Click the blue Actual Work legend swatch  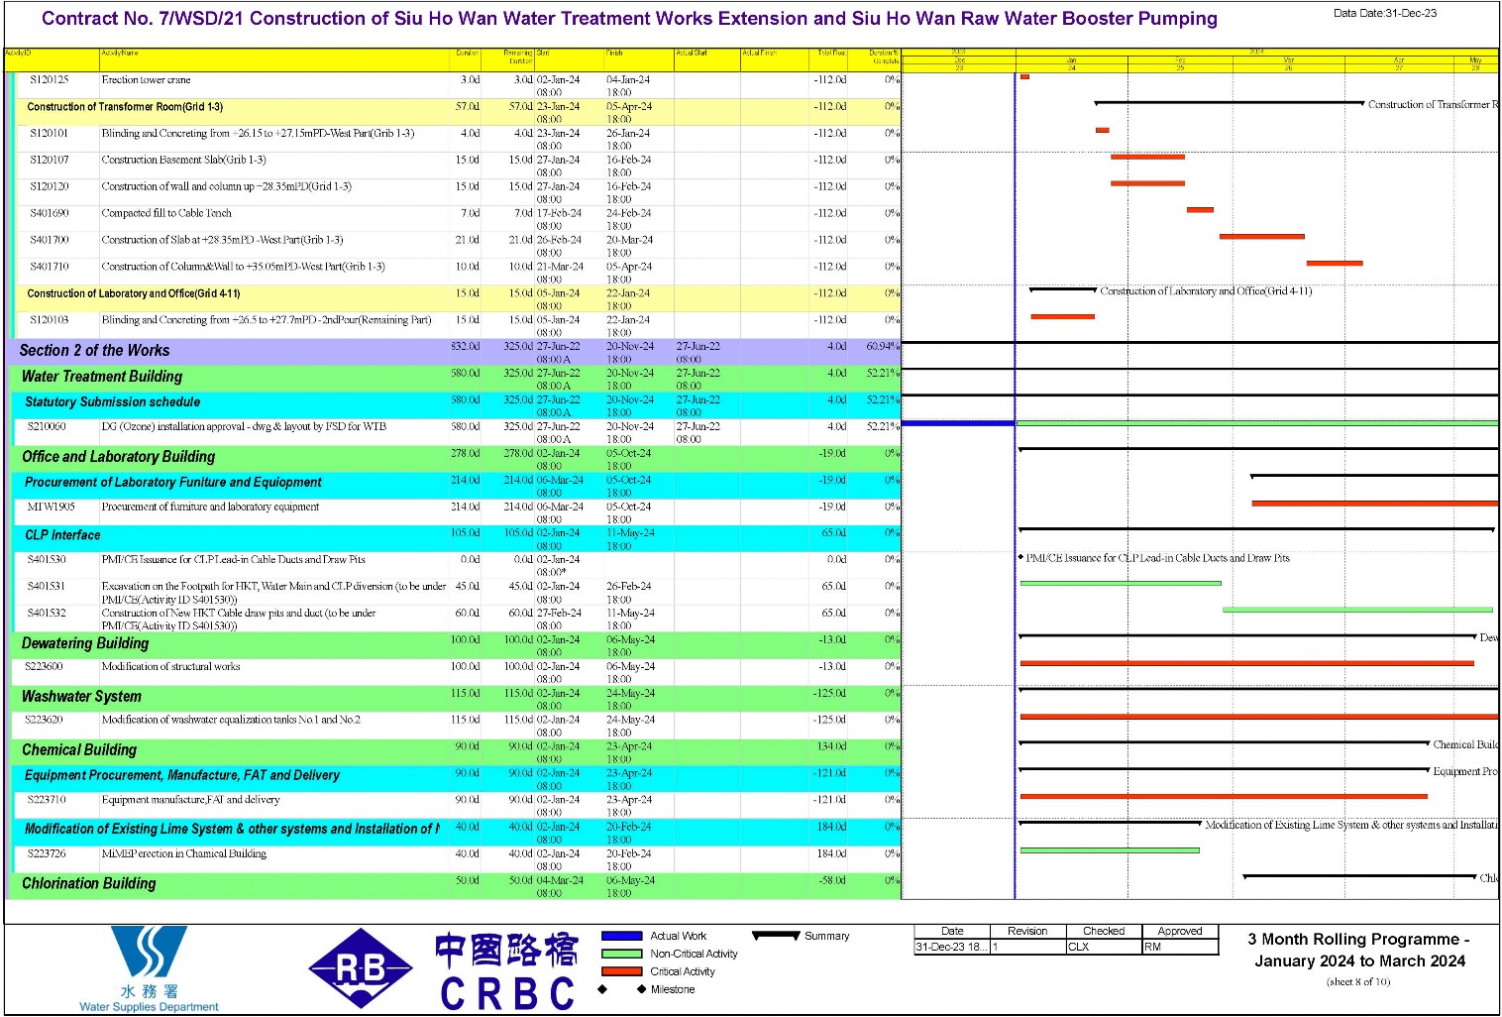(x=622, y=936)
